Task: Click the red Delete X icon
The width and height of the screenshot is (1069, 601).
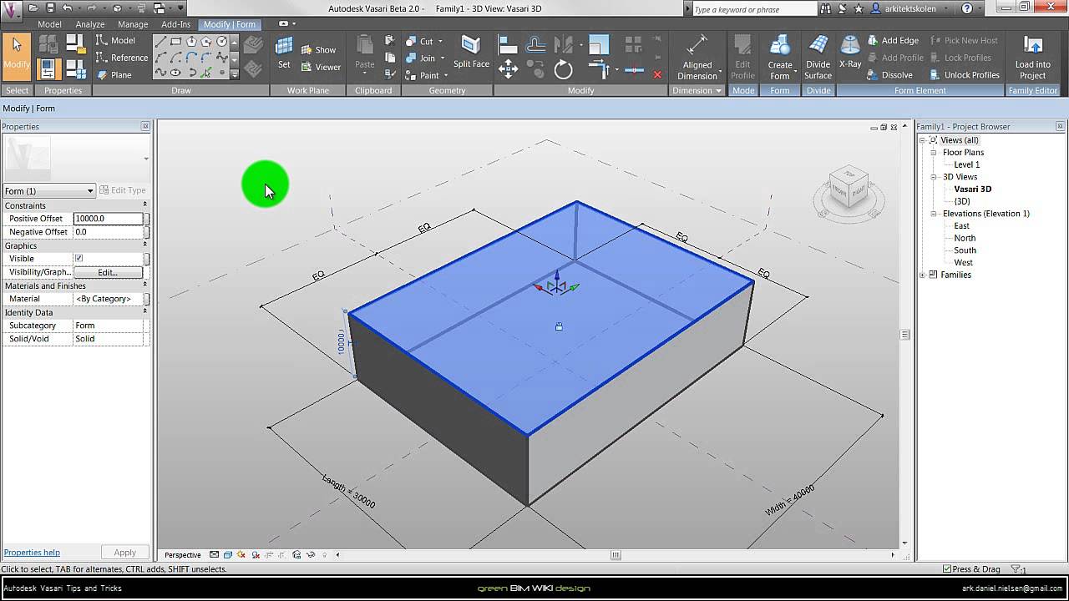Action: point(657,75)
